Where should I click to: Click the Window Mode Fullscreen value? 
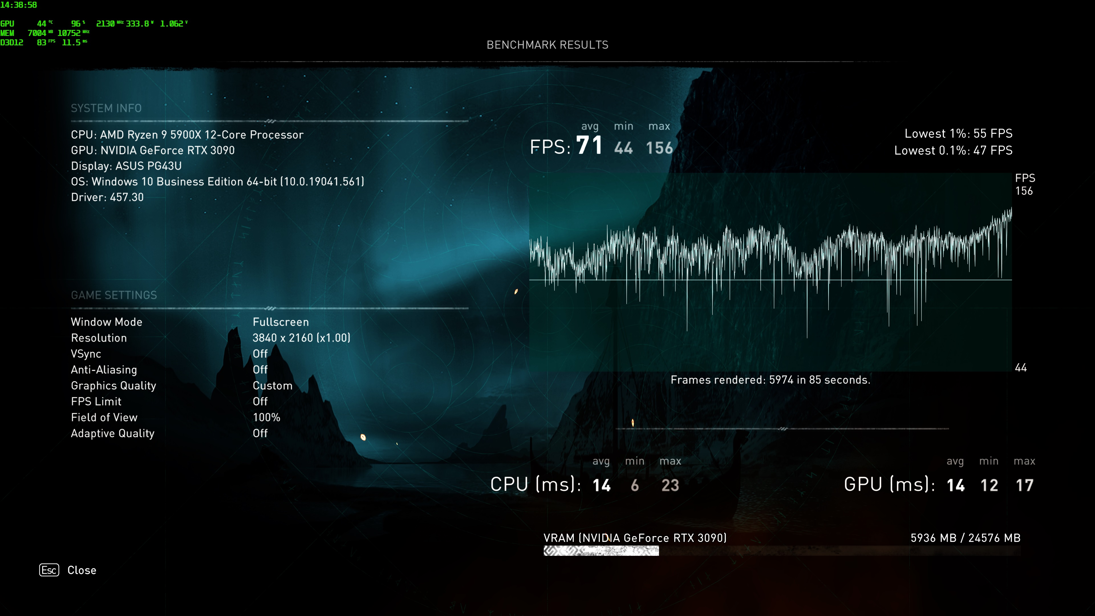[x=281, y=322]
